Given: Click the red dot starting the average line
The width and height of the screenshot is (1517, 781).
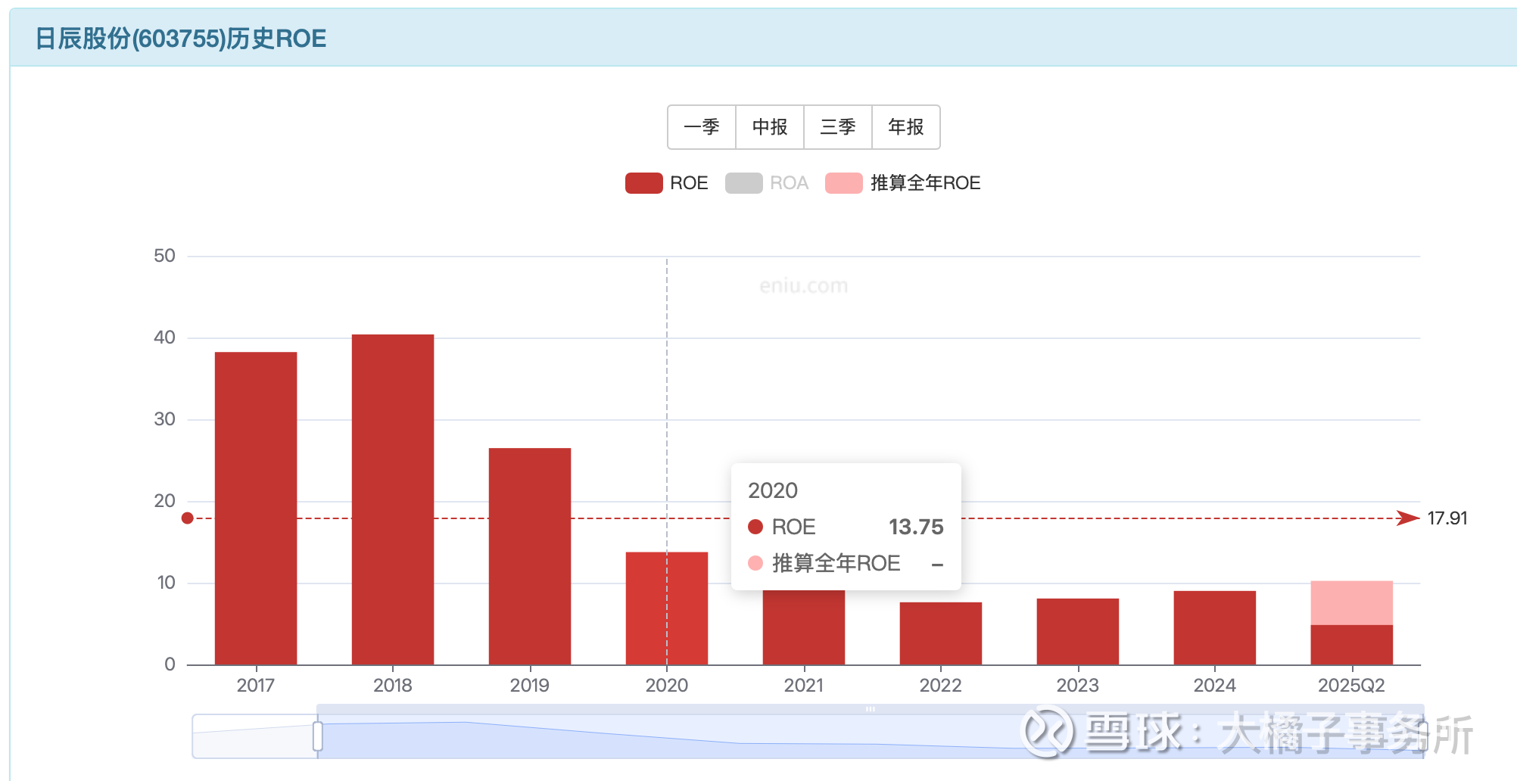Looking at the screenshot, I should click(x=188, y=518).
